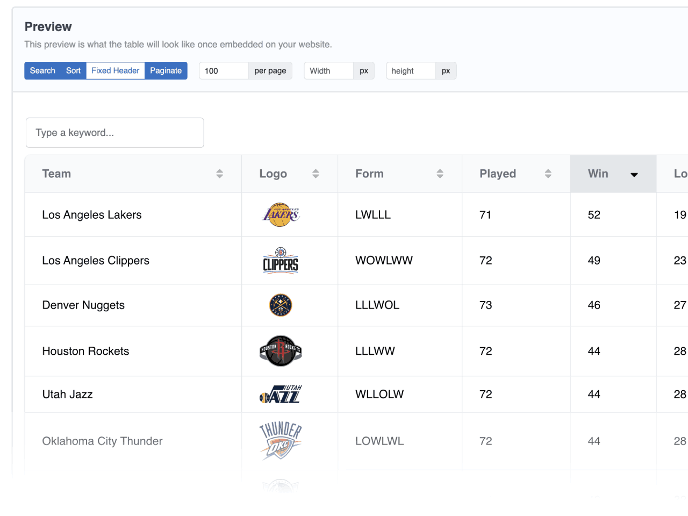Click the Clippers logo image
This screenshot has width=688, height=516.
click(281, 261)
